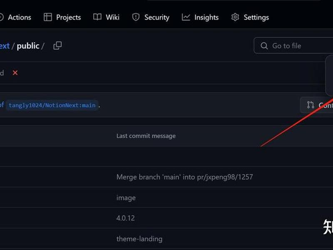This screenshot has height=250, width=333.
Task: Open the '4.0.12' commit message
Action: tap(126, 218)
